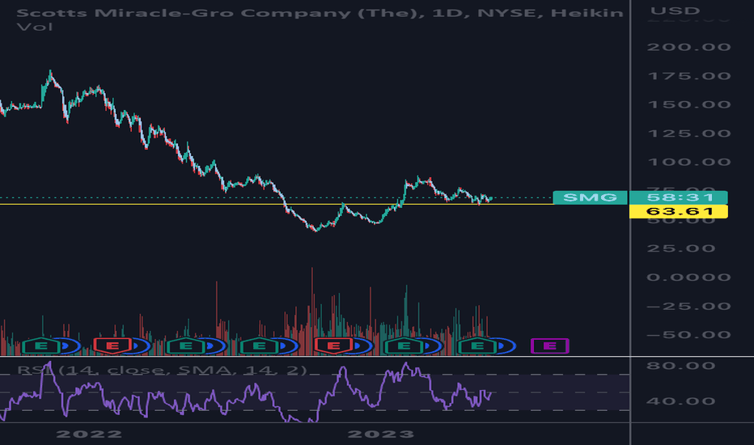Select the yellow 63.61 price label
The height and width of the screenshot is (445, 754).
pos(679,211)
